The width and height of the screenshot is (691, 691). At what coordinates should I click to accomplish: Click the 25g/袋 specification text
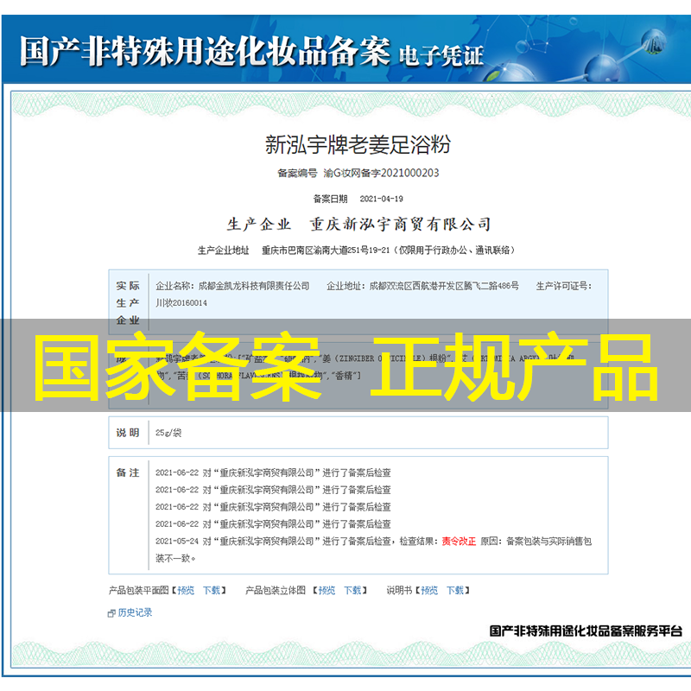click(168, 433)
